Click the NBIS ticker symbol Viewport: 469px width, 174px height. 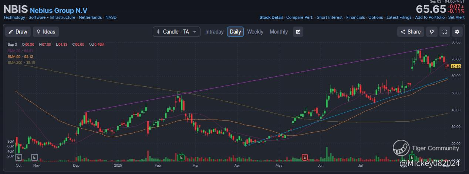click(x=15, y=10)
